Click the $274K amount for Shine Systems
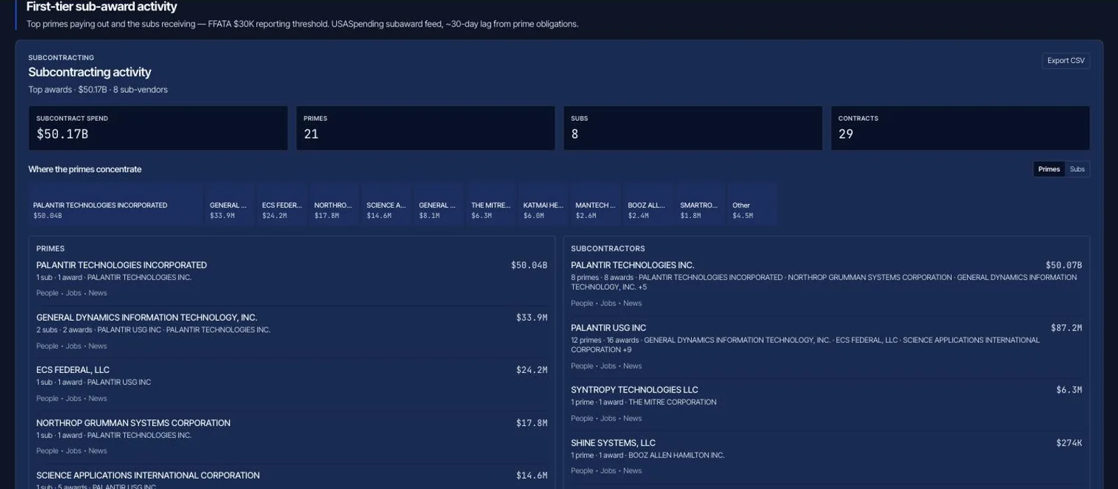This screenshot has width=1118, height=489. [1069, 444]
